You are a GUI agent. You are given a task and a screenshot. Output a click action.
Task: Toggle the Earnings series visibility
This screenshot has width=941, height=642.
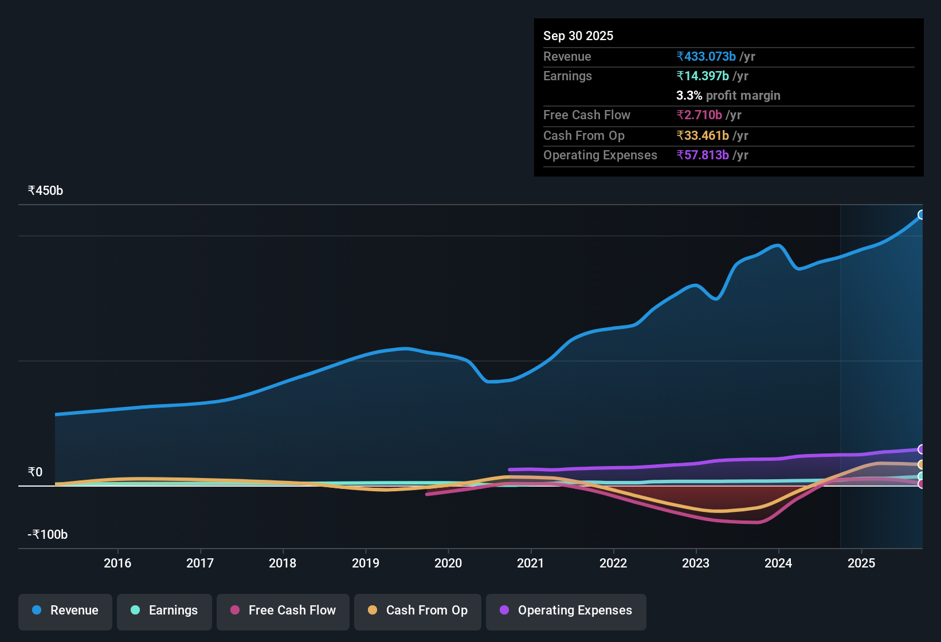click(x=164, y=610)
